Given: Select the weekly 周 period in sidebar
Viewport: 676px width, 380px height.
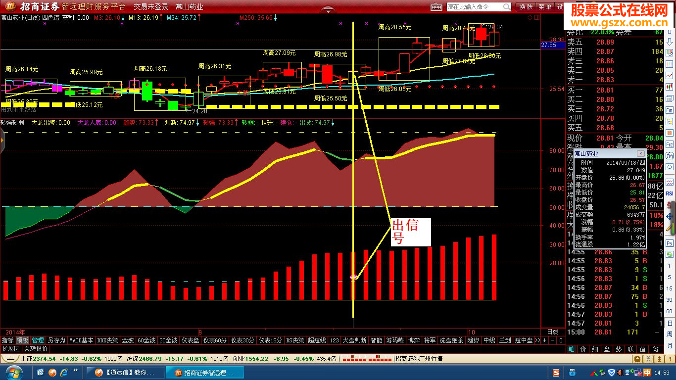Looking at the screenshot, I should coord(670,334).
